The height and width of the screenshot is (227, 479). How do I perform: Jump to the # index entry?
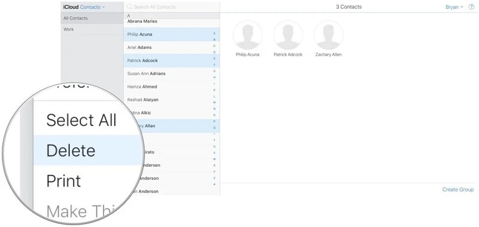click(214, 185)
